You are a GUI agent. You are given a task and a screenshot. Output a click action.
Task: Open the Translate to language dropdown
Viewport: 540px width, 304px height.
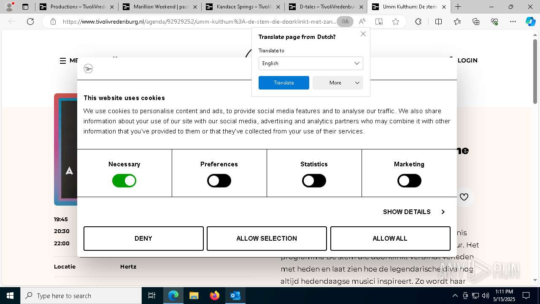coord(310,63)
